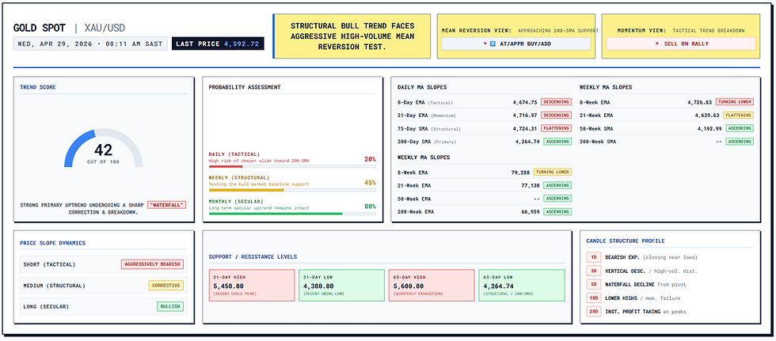This screenshot has width=776, height=341.
Task: Click the yellow TURNING LOWER tag beside 79,288
Action: coord(553,172)
